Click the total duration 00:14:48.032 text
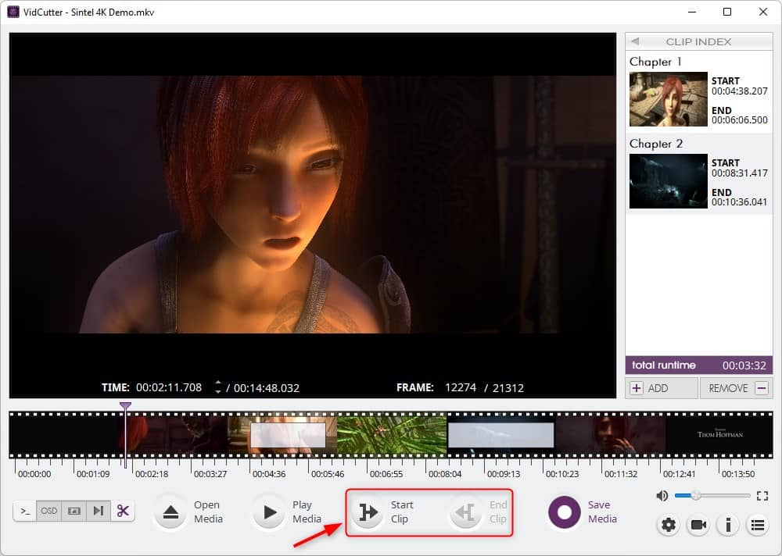This screenshot has width=782, height=556. [x=267, y=388]
